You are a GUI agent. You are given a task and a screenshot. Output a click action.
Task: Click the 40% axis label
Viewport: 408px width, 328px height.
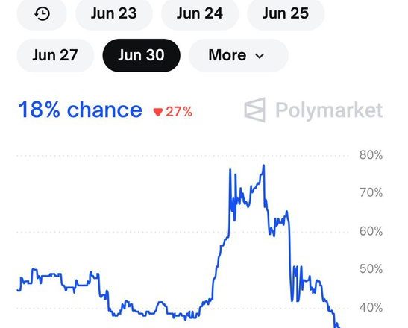tap(371, 308)
